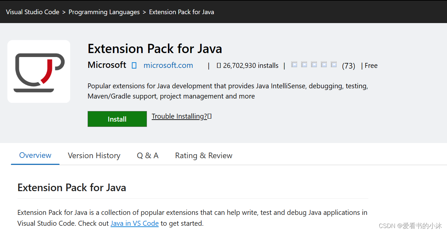
Task: Click the green Install button
Action: click(x=117, y=119)
